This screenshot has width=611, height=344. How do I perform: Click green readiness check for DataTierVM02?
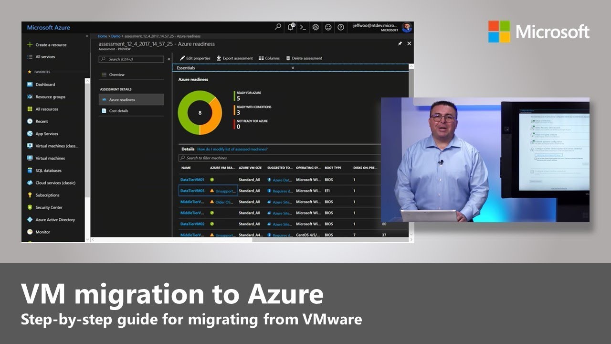point(212,224)
